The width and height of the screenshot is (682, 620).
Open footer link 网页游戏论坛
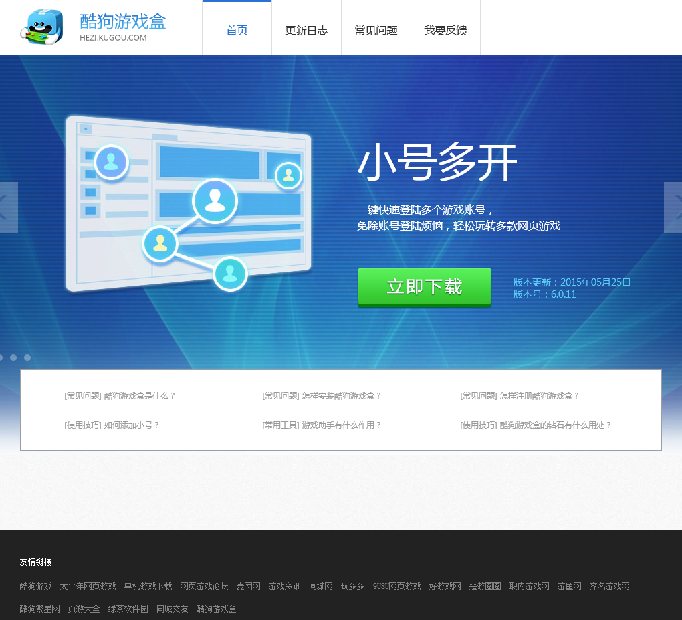[x=204, y=586]
